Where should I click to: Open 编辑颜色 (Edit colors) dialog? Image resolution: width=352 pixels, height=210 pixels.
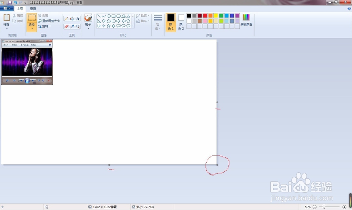(x=246, y=20)
